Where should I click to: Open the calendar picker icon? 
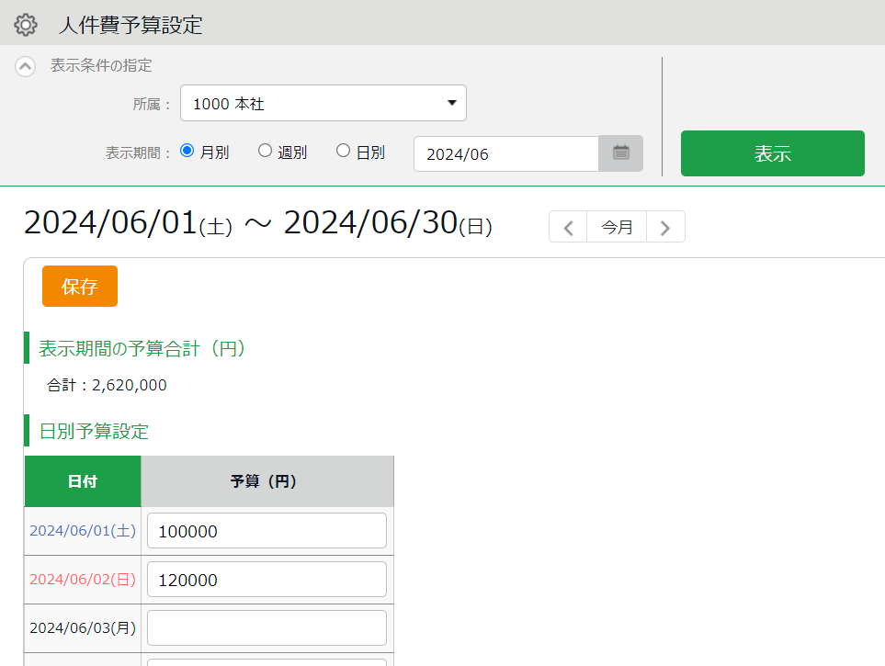click(x=621, y=153)
